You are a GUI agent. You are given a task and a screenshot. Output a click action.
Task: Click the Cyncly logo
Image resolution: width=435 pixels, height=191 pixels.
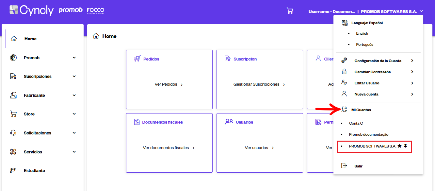[31, 10]
